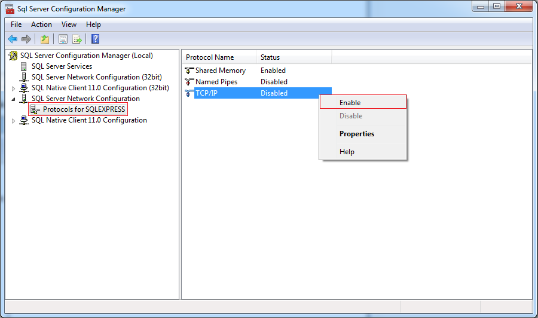
Task: Select SQL Server Services tree item
Action: [62, 66]
